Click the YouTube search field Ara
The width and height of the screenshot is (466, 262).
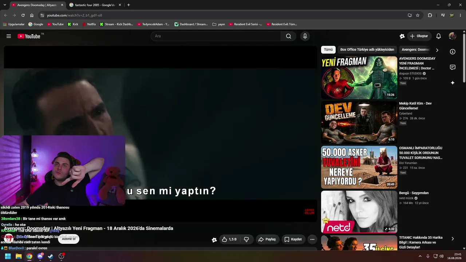[216, 36]
